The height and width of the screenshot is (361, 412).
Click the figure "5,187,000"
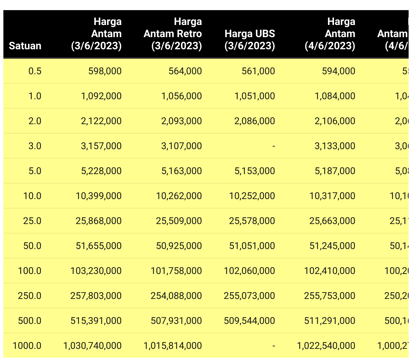pos(335,171)
